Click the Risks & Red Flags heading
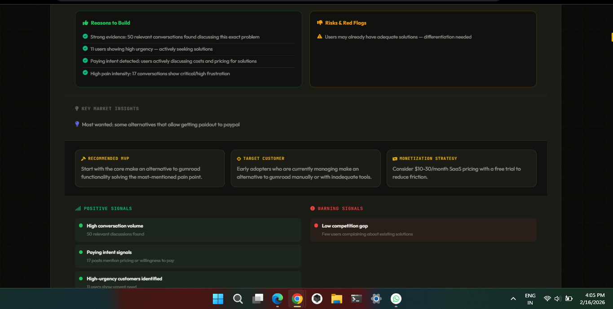 pyautogui.click(x=346, y=23)
